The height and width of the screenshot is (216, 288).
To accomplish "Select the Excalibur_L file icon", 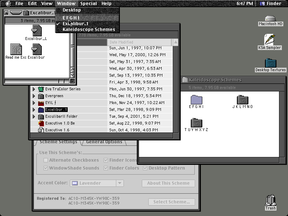I will click(36, 31).
